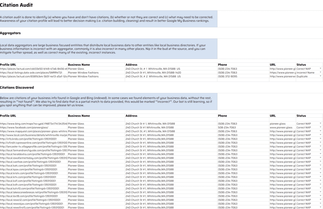Select the 'Citation Audit' title
This screenshot has width=323, height=209.
[x=16, y=5]
